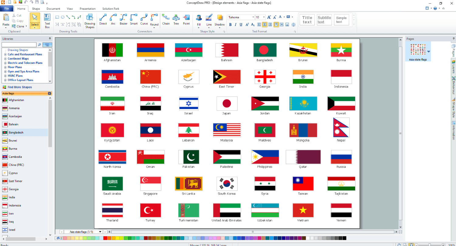
Task: Open the Tahoma font name dropdown
Action: 253,17
